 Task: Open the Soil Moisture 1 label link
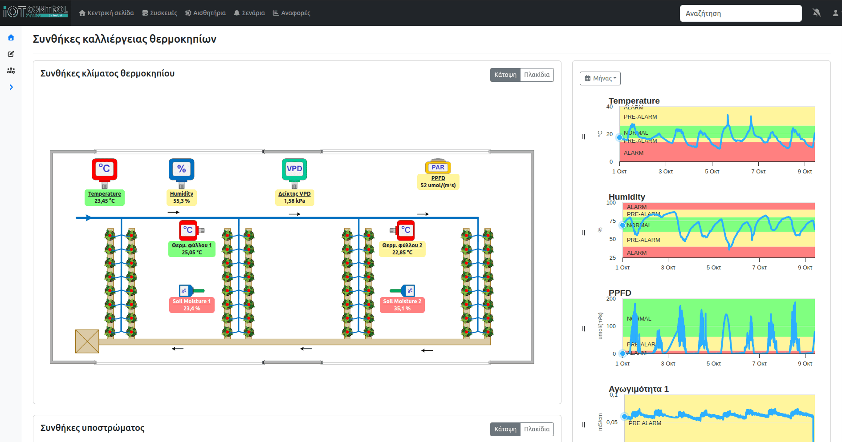pos(191,301)
